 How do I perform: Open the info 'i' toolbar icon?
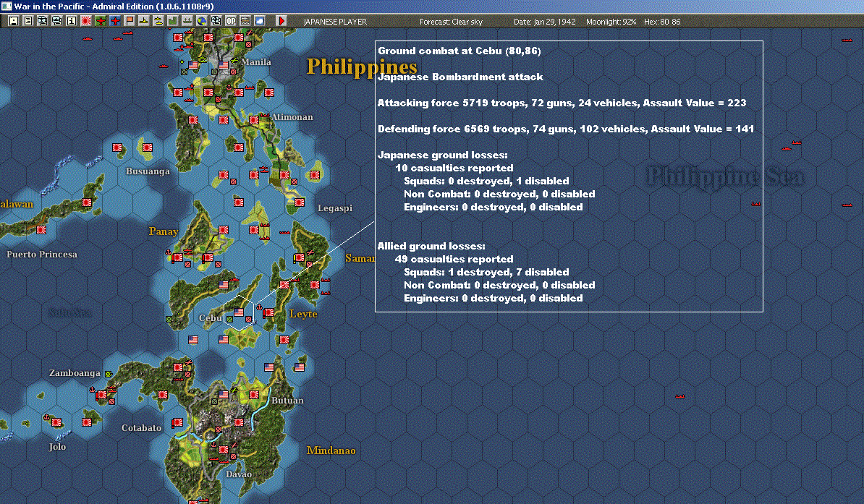click(x=72, y=21)
